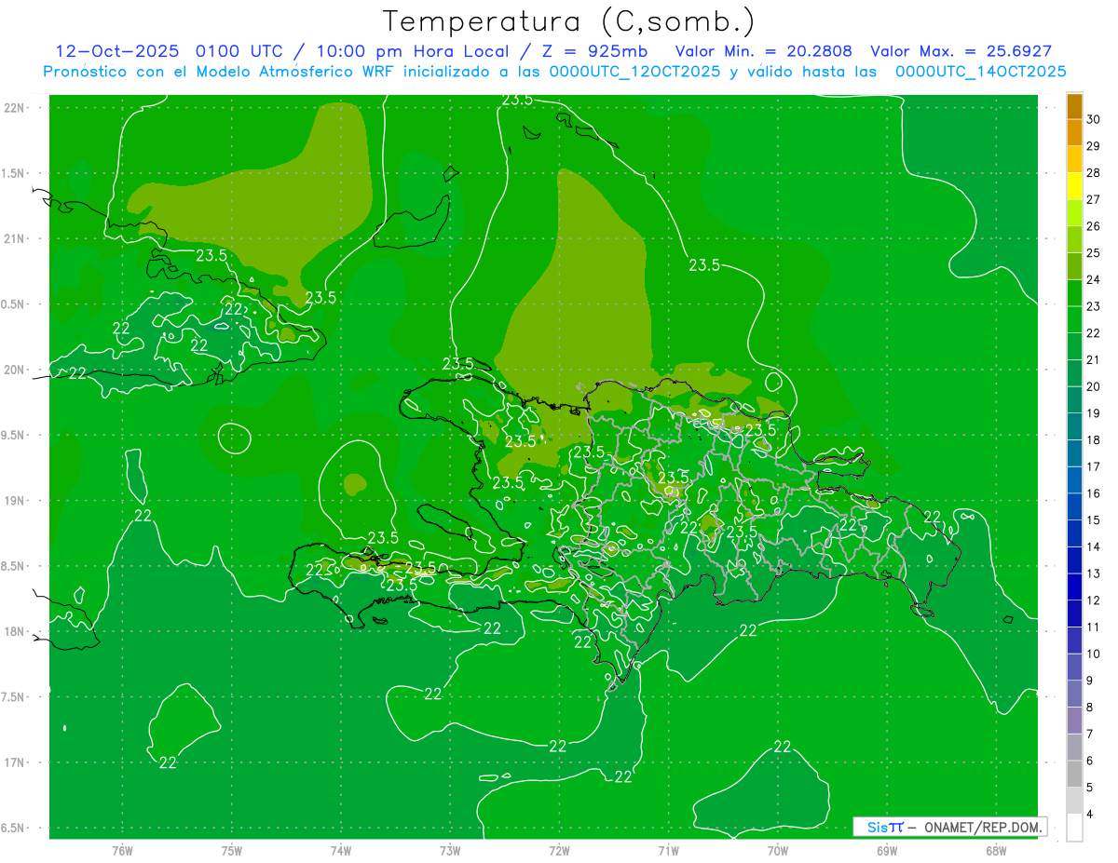
Task: Click the "Temperatura (C,somb.)" chart title
Action: [x=568, y=20]
